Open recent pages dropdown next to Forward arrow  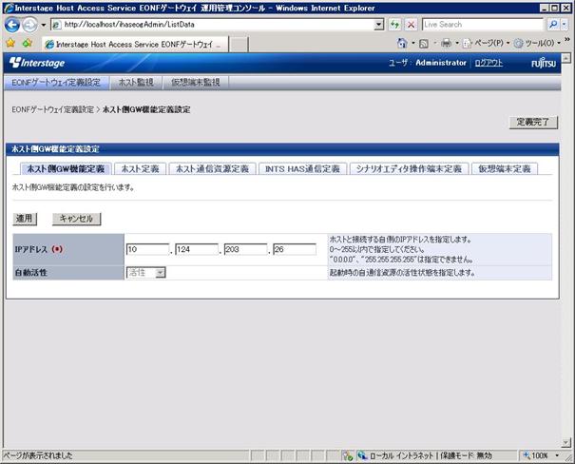tap(44, 25)
